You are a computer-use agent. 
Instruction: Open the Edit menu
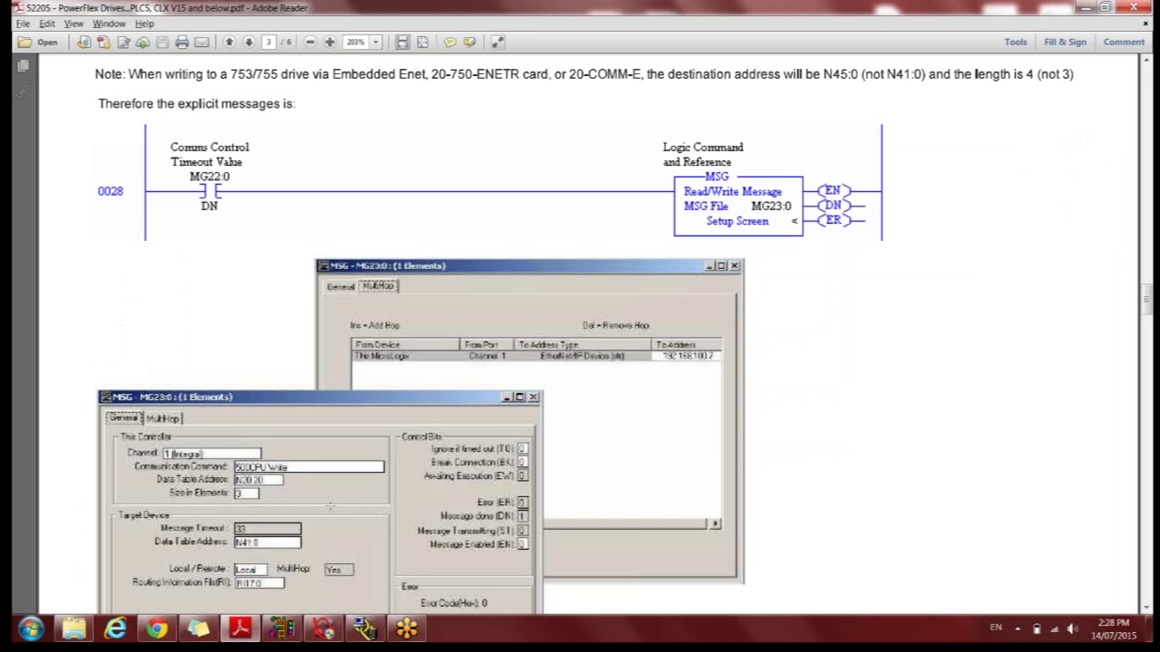[47, 24]
